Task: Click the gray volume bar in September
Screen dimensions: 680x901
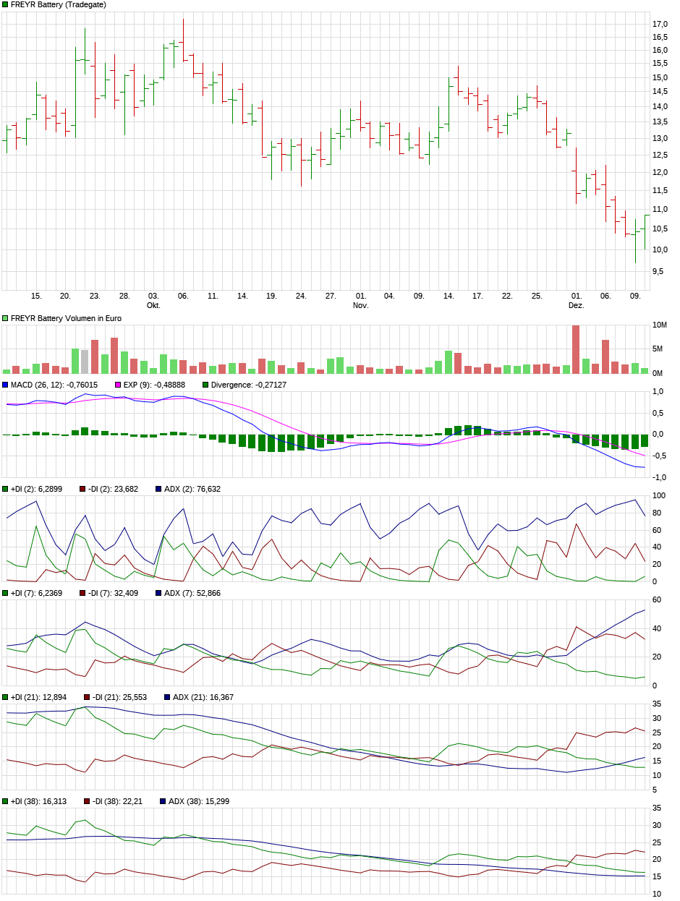Action: click(x=85, y=362)
